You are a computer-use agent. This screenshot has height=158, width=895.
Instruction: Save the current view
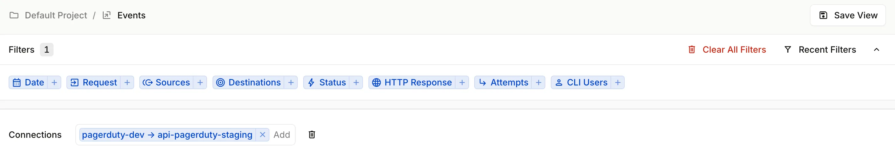(848, 15)
